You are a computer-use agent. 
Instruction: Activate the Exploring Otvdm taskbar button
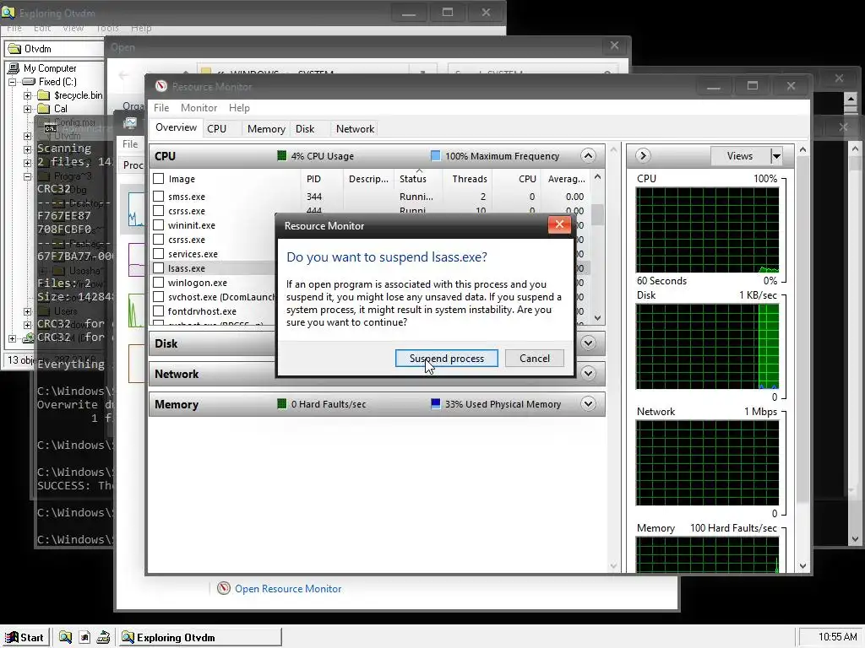click(199, 637)
